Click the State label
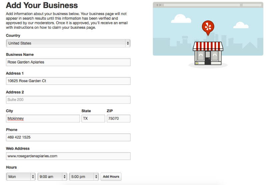Screen dimensions: 266x185 [x=86, y=111]
